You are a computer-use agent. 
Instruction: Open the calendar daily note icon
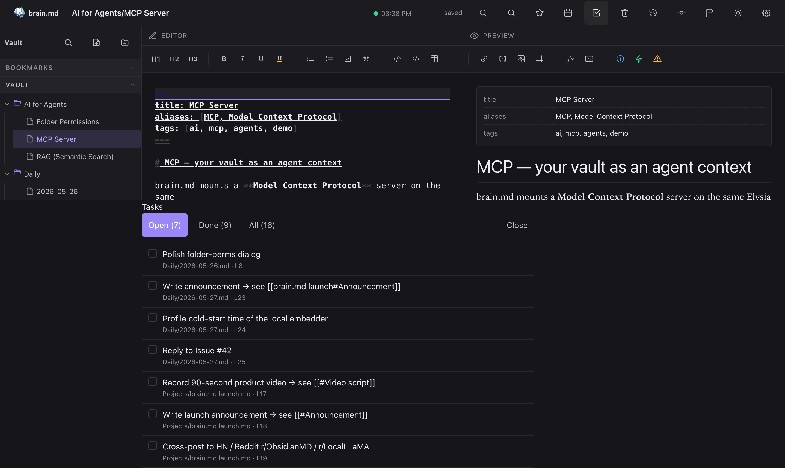click(x=568, y=13)
